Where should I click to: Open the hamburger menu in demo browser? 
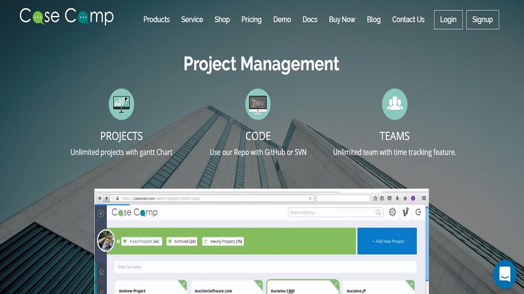pyautogui.click(x=424, y=198)
